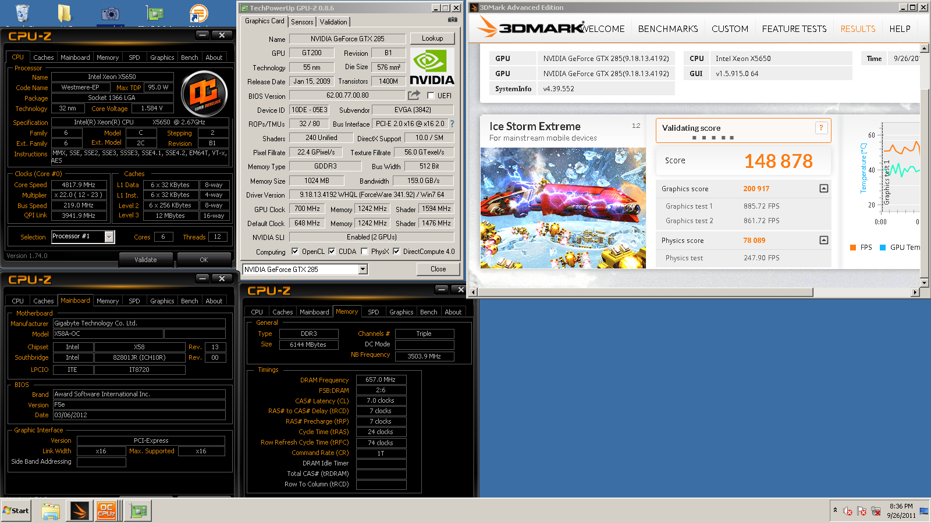Open the Recycle Bin desktop icon
931x523 pixels.
pyautogui.click(x=22, y=13)
